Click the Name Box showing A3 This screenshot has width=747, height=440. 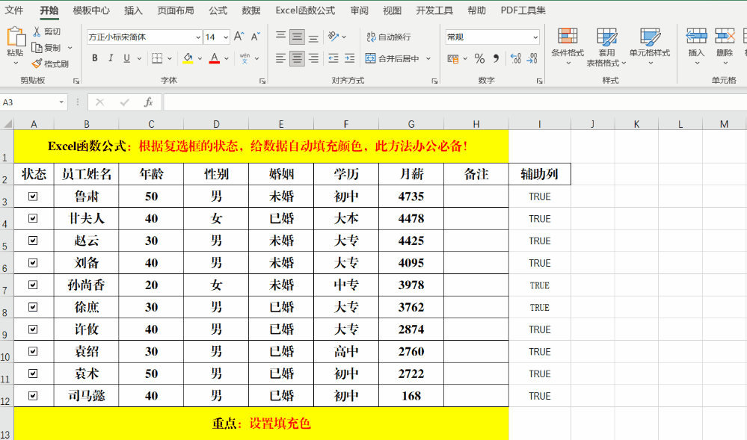click(28, 102)
